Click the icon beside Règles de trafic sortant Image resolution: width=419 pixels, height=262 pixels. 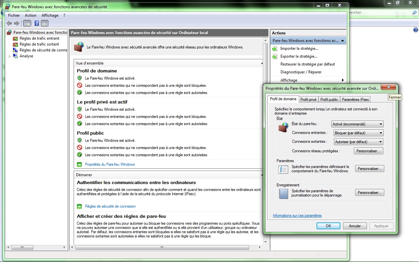[15, 44]
